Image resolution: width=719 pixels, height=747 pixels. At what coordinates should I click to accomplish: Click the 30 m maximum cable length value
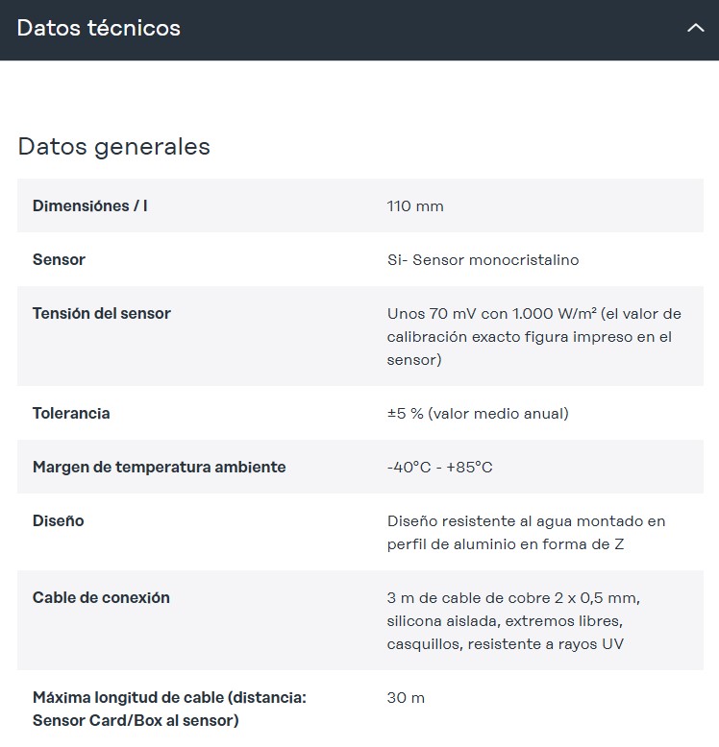pyautogui.click(x=406, y=698)
